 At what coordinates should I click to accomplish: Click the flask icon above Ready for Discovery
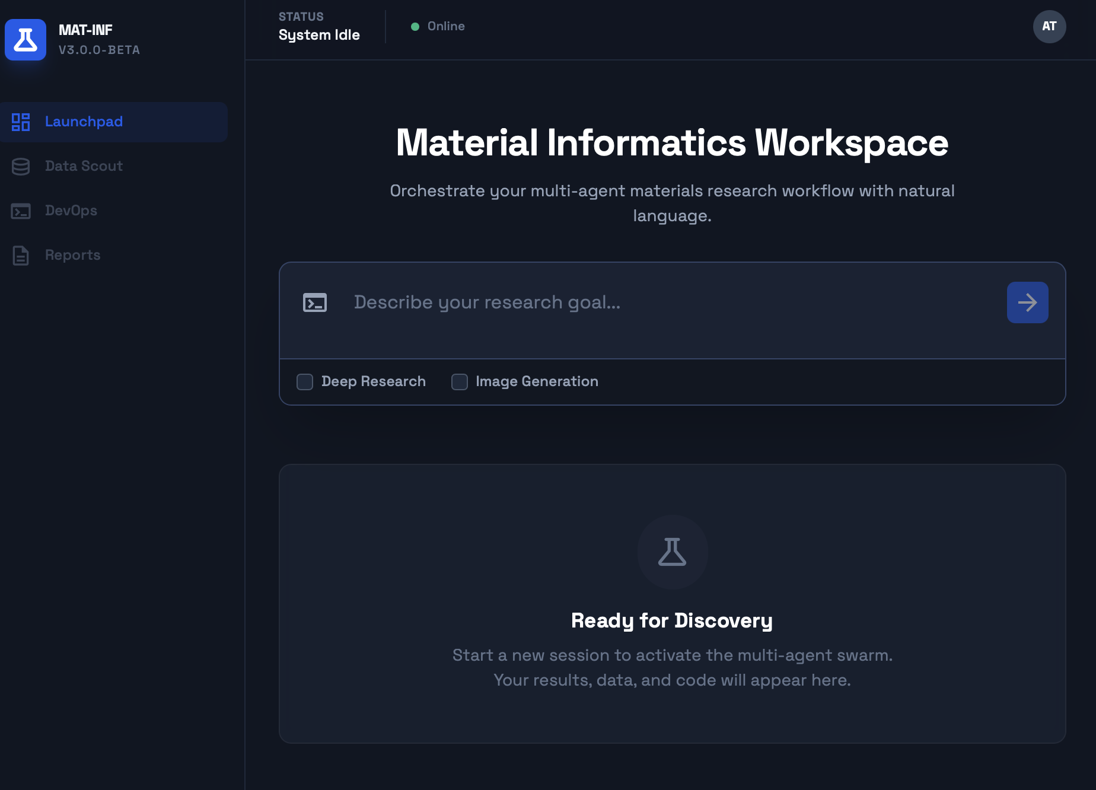(x=672, y=552)
